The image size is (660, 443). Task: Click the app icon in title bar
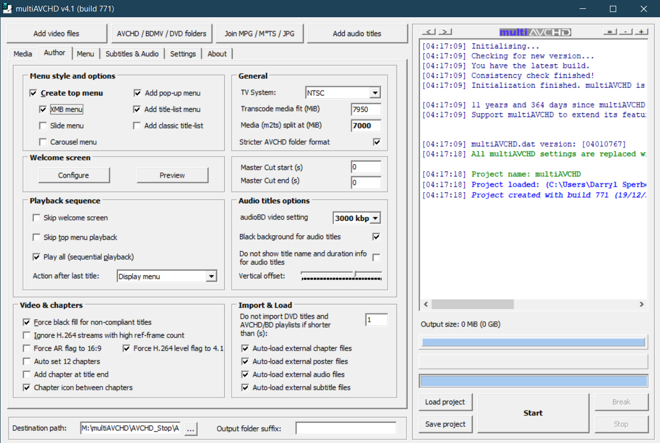point(8,9)
